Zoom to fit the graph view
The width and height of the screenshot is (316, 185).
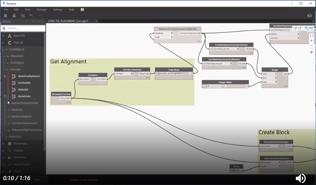(x=311, y=36)
